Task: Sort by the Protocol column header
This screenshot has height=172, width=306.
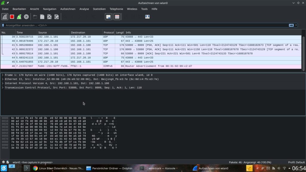Action: [109, 33]
